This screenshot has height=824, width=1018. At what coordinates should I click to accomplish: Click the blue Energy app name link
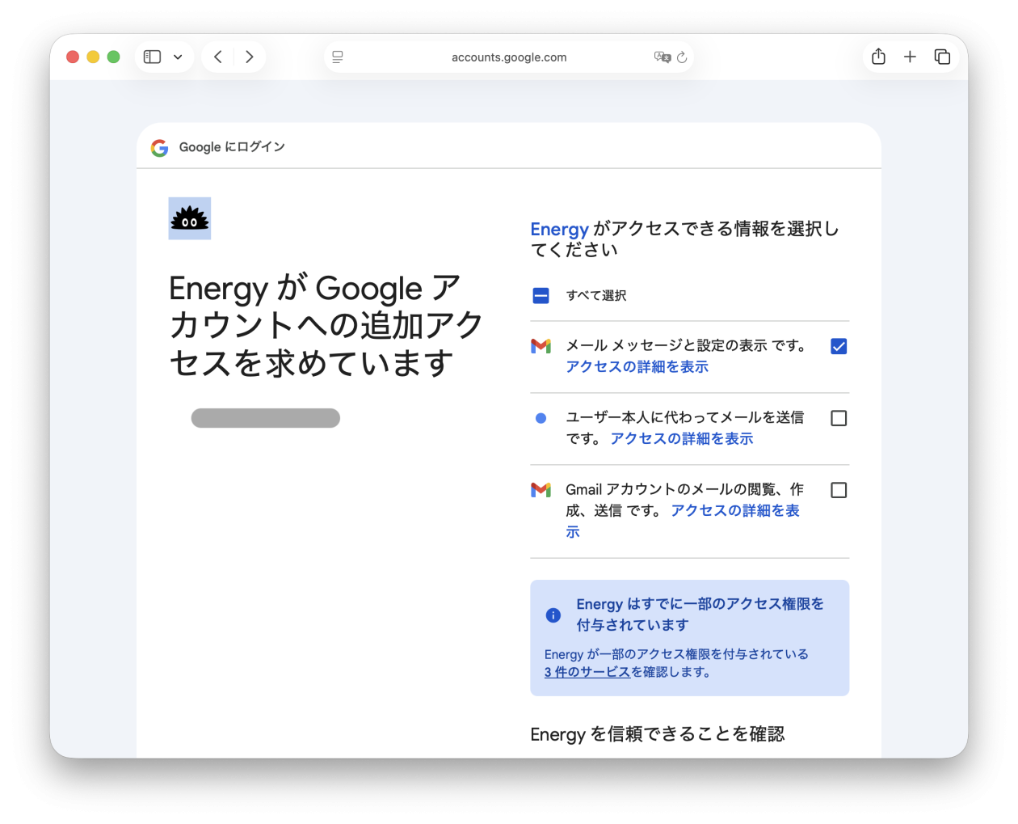pyautogui.click(x=559, y=229)
